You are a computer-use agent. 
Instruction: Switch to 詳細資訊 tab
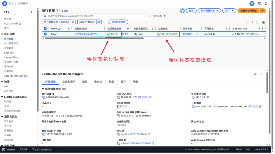[x=51, y=82]
